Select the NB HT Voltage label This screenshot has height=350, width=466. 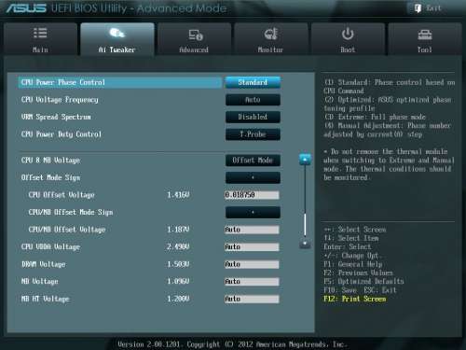(x=45, y=299)
